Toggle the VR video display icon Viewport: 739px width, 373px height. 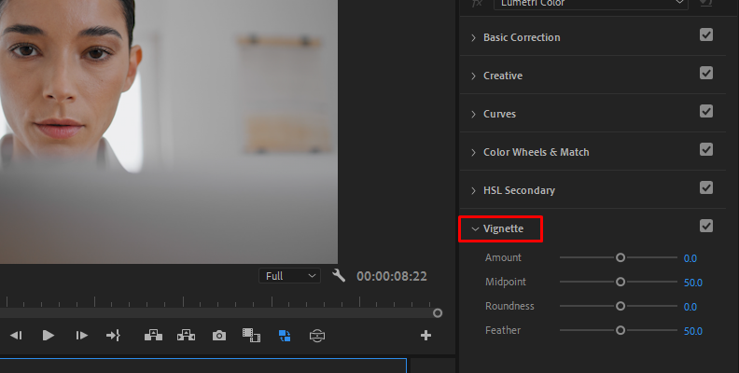(x=317, y=336)
